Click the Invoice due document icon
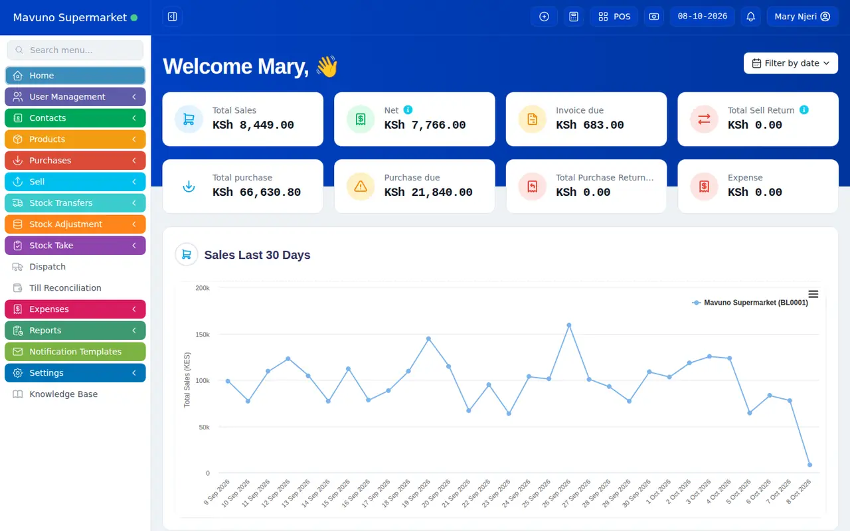The width and height of the screenshot is (850, 531). (532, 119)
